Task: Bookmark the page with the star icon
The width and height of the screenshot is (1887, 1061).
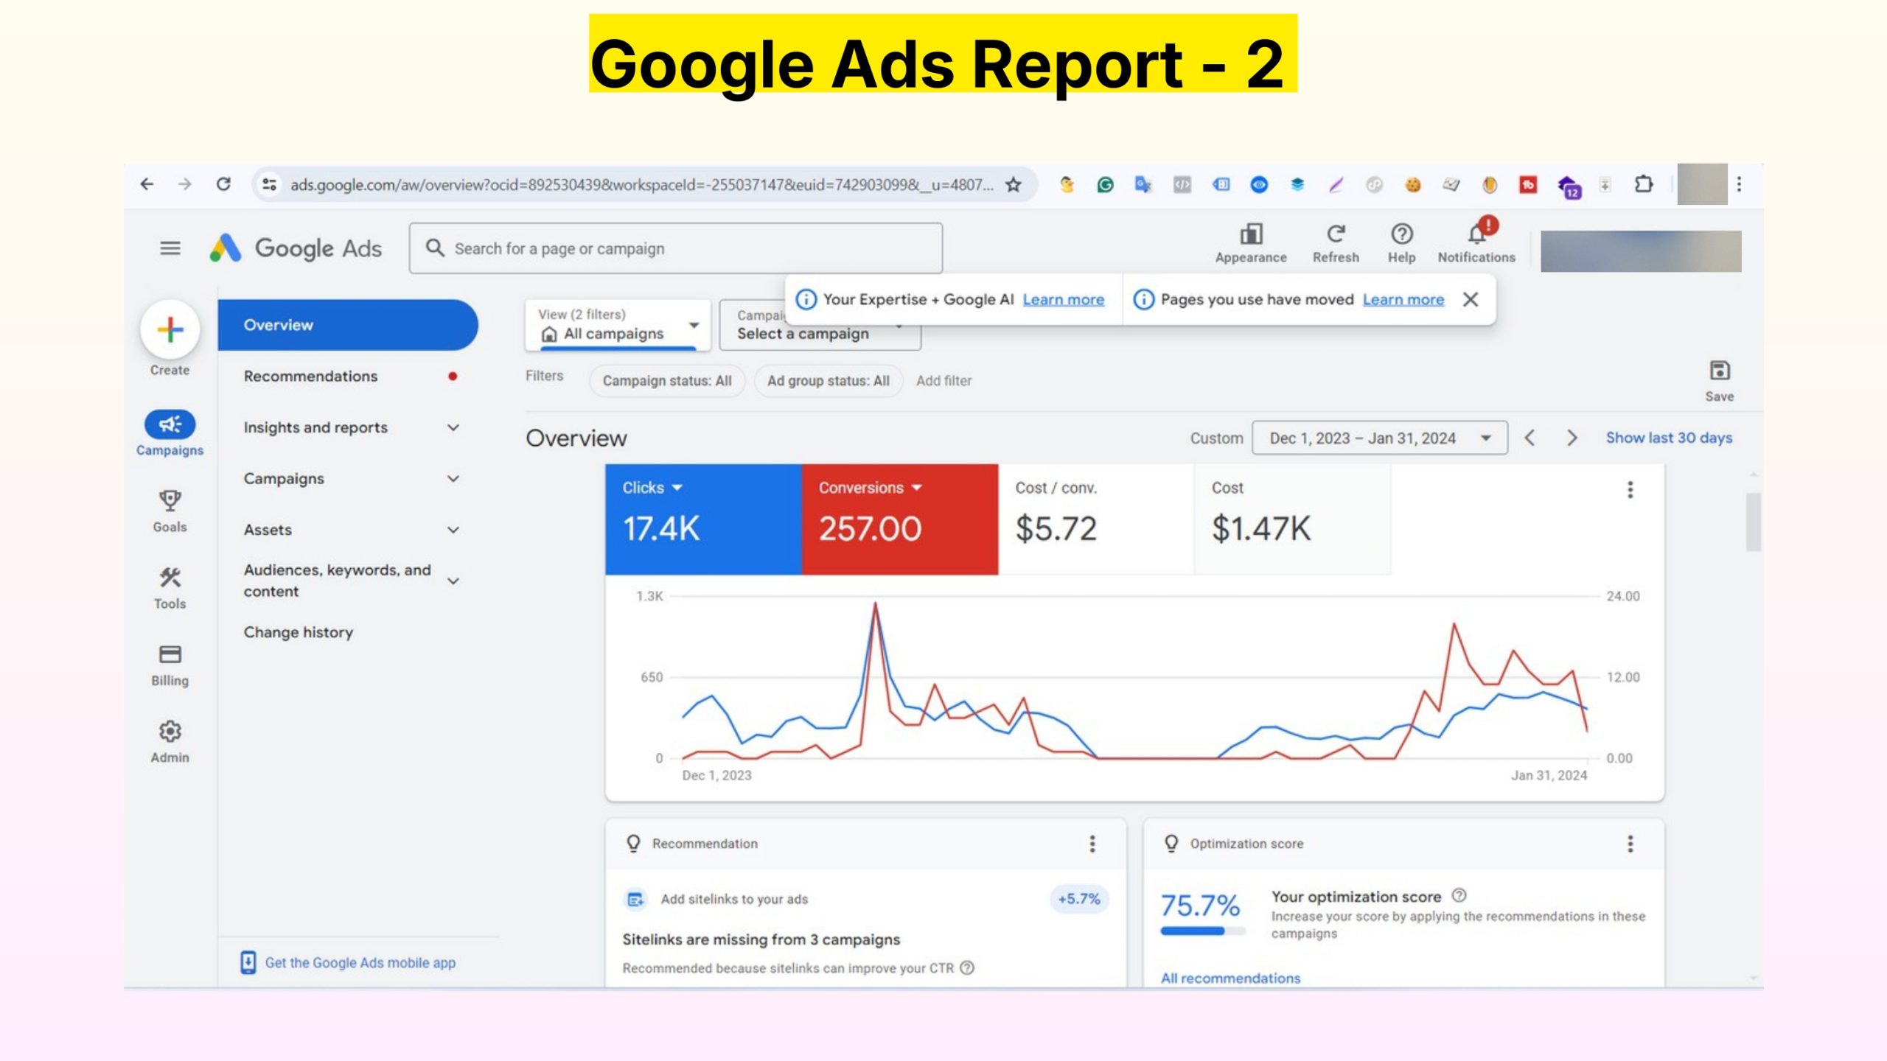Action: tap(1014, 184)
